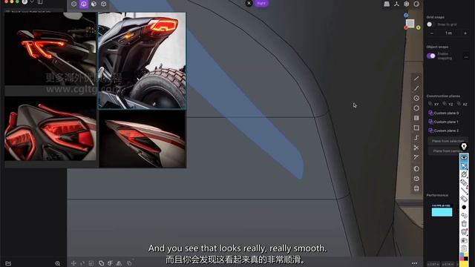Click the top-left glowing tail light reference image
475x267 pixels.
(x=50, y=49)
